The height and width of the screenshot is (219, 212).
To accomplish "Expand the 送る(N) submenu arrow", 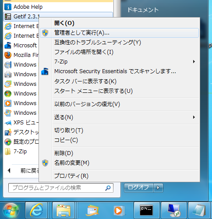I will click(x=194, y=117).
